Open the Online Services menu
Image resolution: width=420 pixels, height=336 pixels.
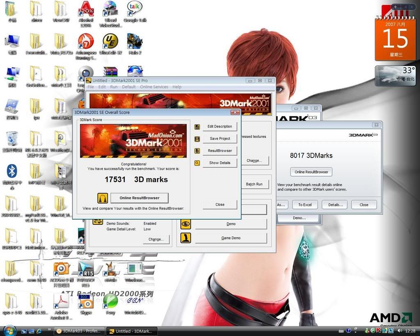[x=154, y=87]
